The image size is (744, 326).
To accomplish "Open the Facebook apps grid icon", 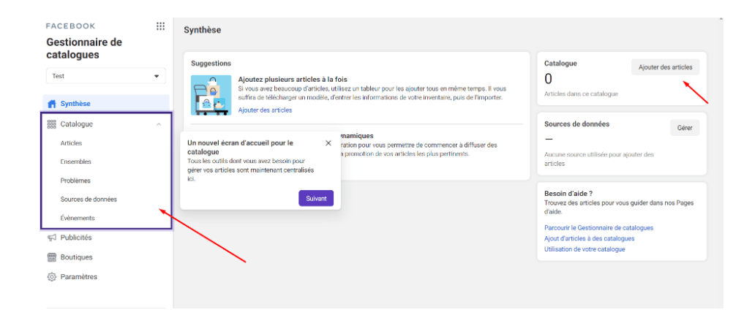I will (x=160, y=26).
